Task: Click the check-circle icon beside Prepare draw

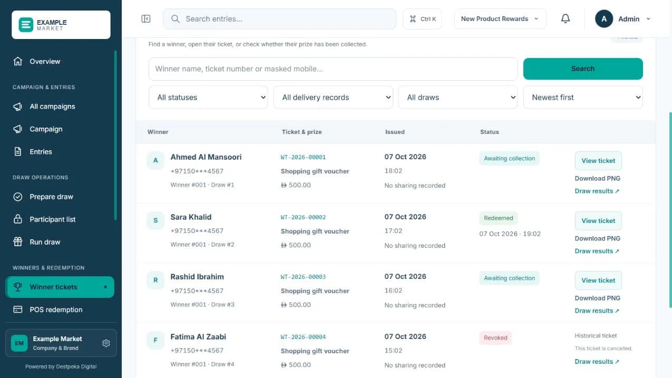Action: [18, 197]
